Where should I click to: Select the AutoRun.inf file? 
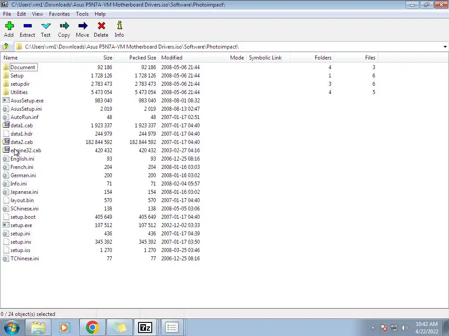[x=25, y=117]
